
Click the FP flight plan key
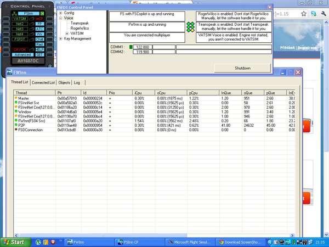coord(39,24)
